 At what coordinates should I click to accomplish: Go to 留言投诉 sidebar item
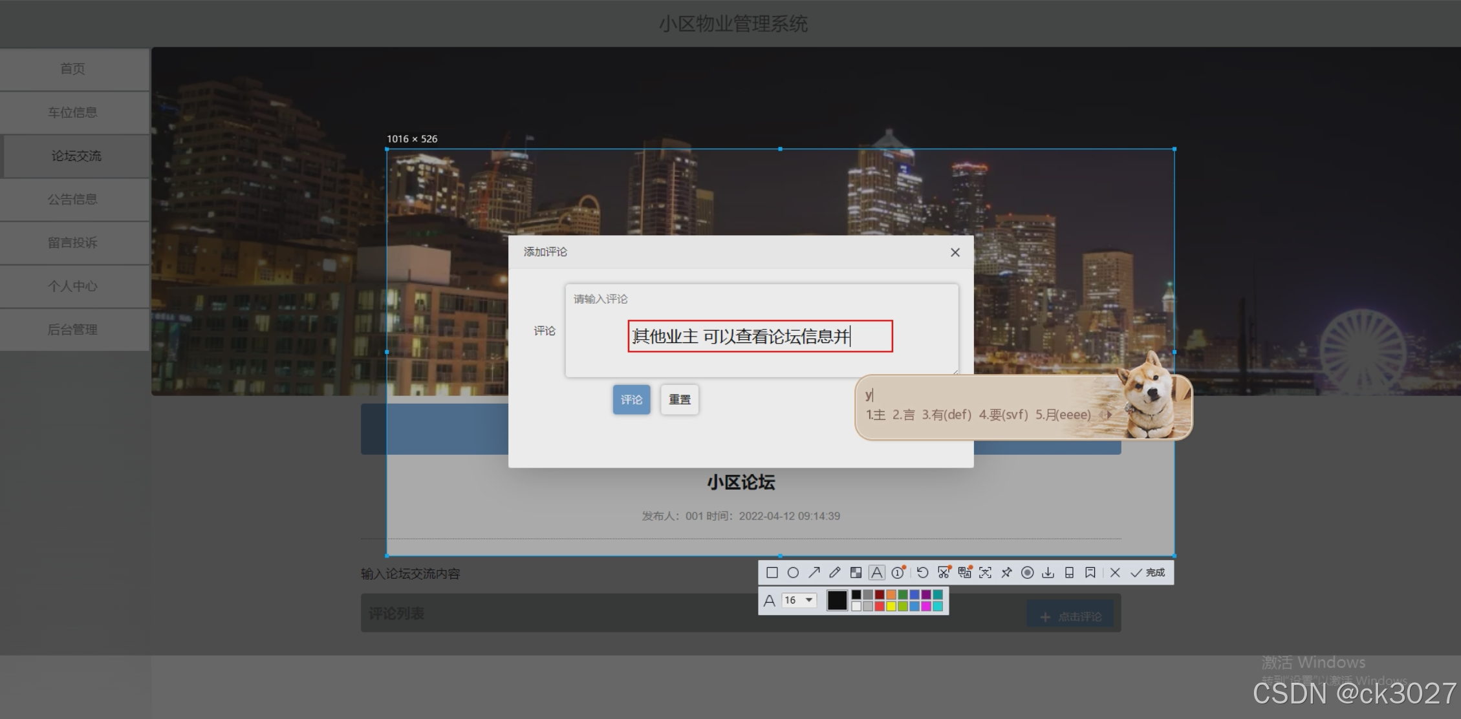pos(72,243)
